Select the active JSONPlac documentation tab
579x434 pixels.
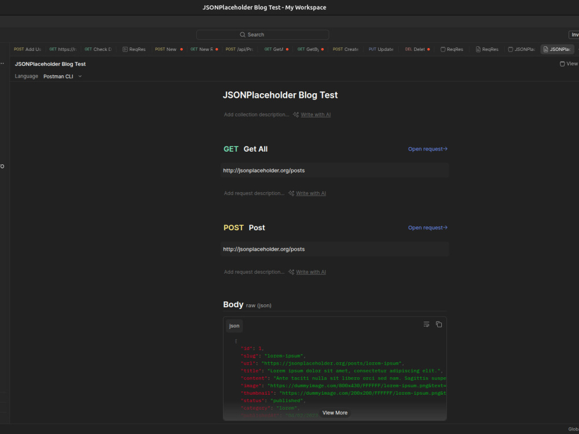[x=557, y=49]
